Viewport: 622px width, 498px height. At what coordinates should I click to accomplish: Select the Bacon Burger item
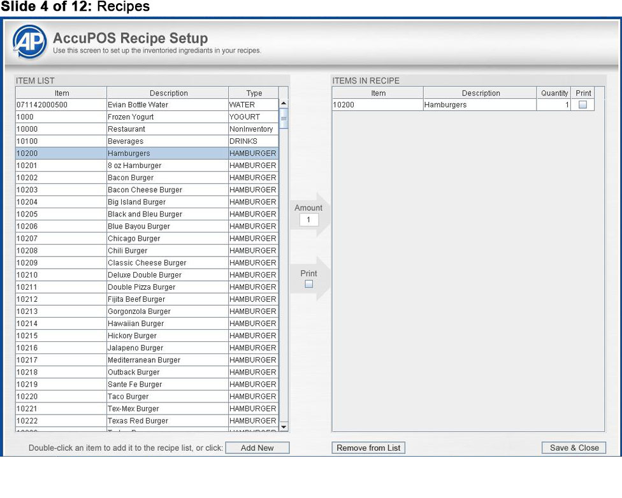(147, 178)
